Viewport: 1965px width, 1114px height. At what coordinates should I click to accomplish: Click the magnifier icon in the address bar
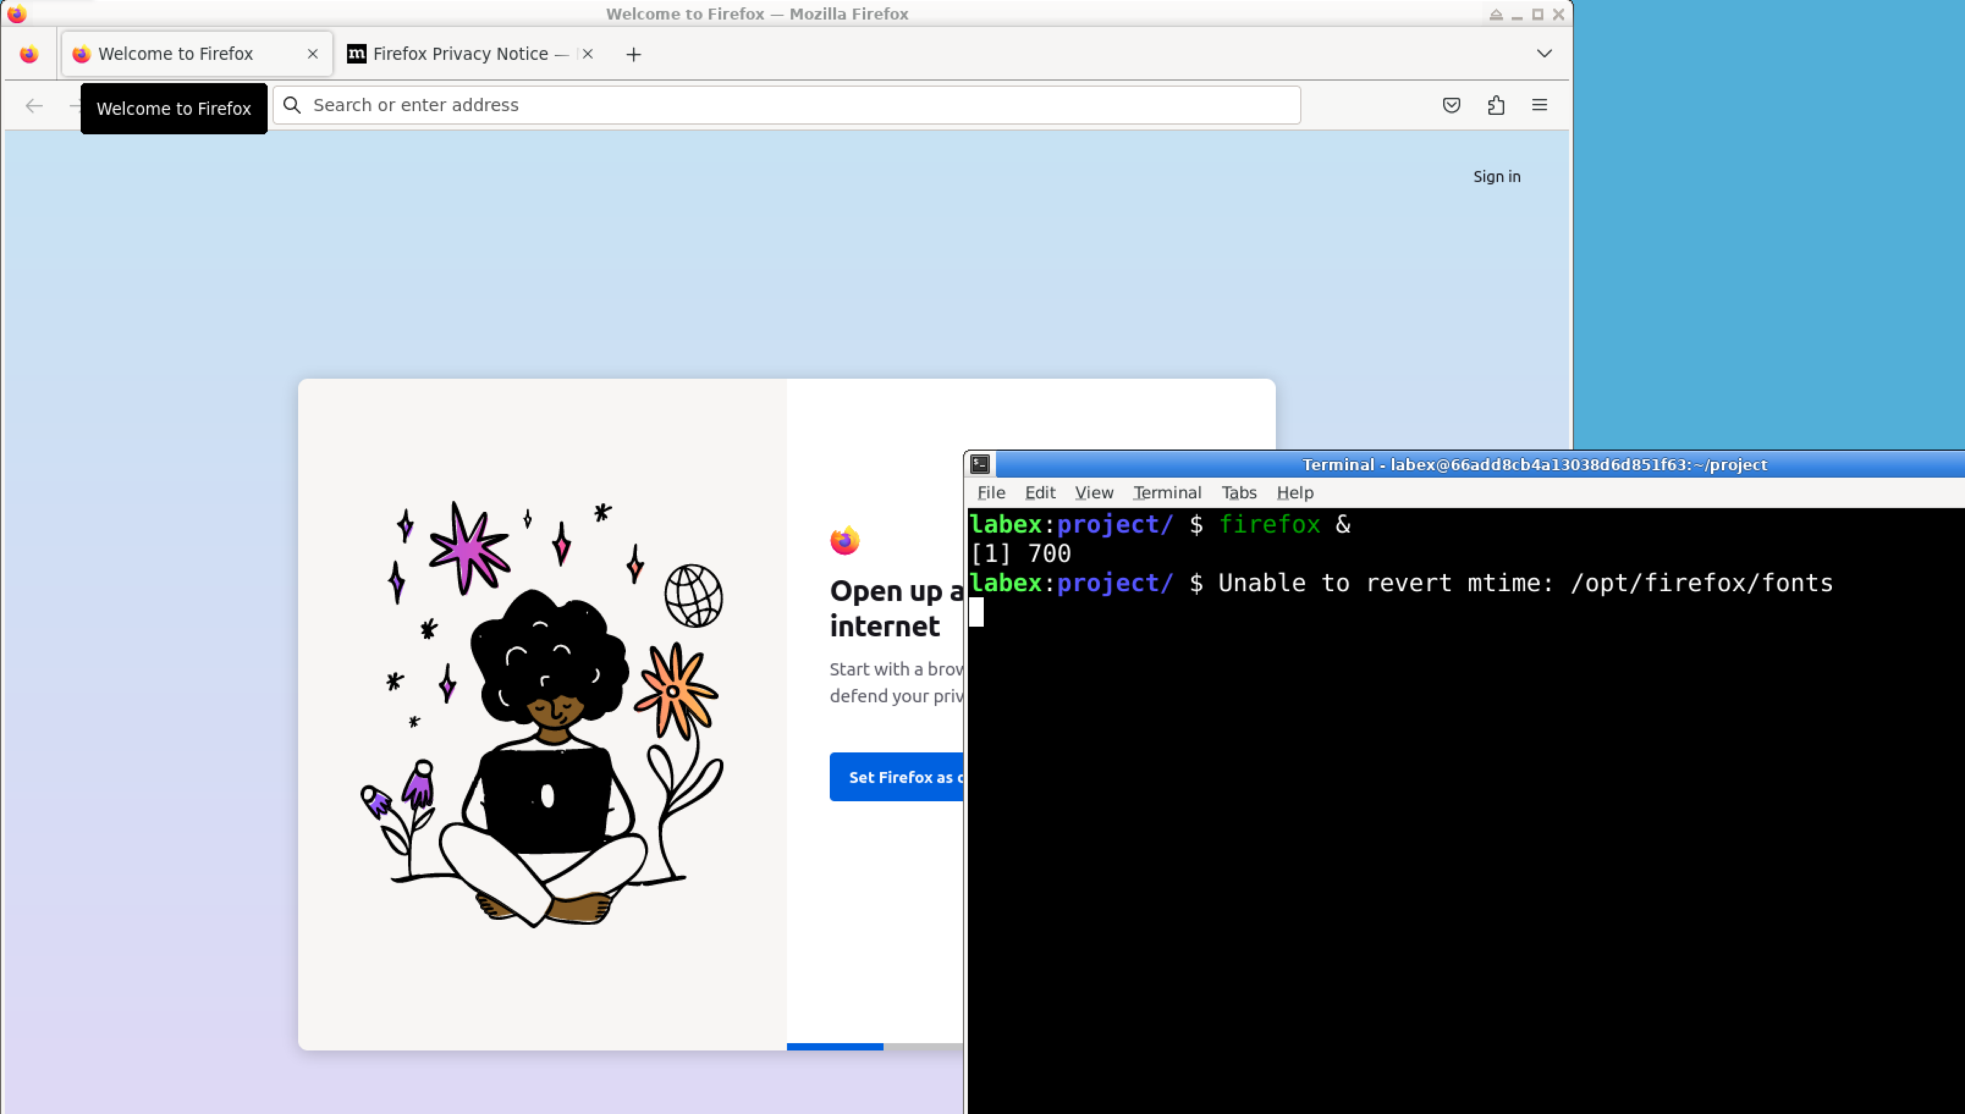tap(291, 105)
